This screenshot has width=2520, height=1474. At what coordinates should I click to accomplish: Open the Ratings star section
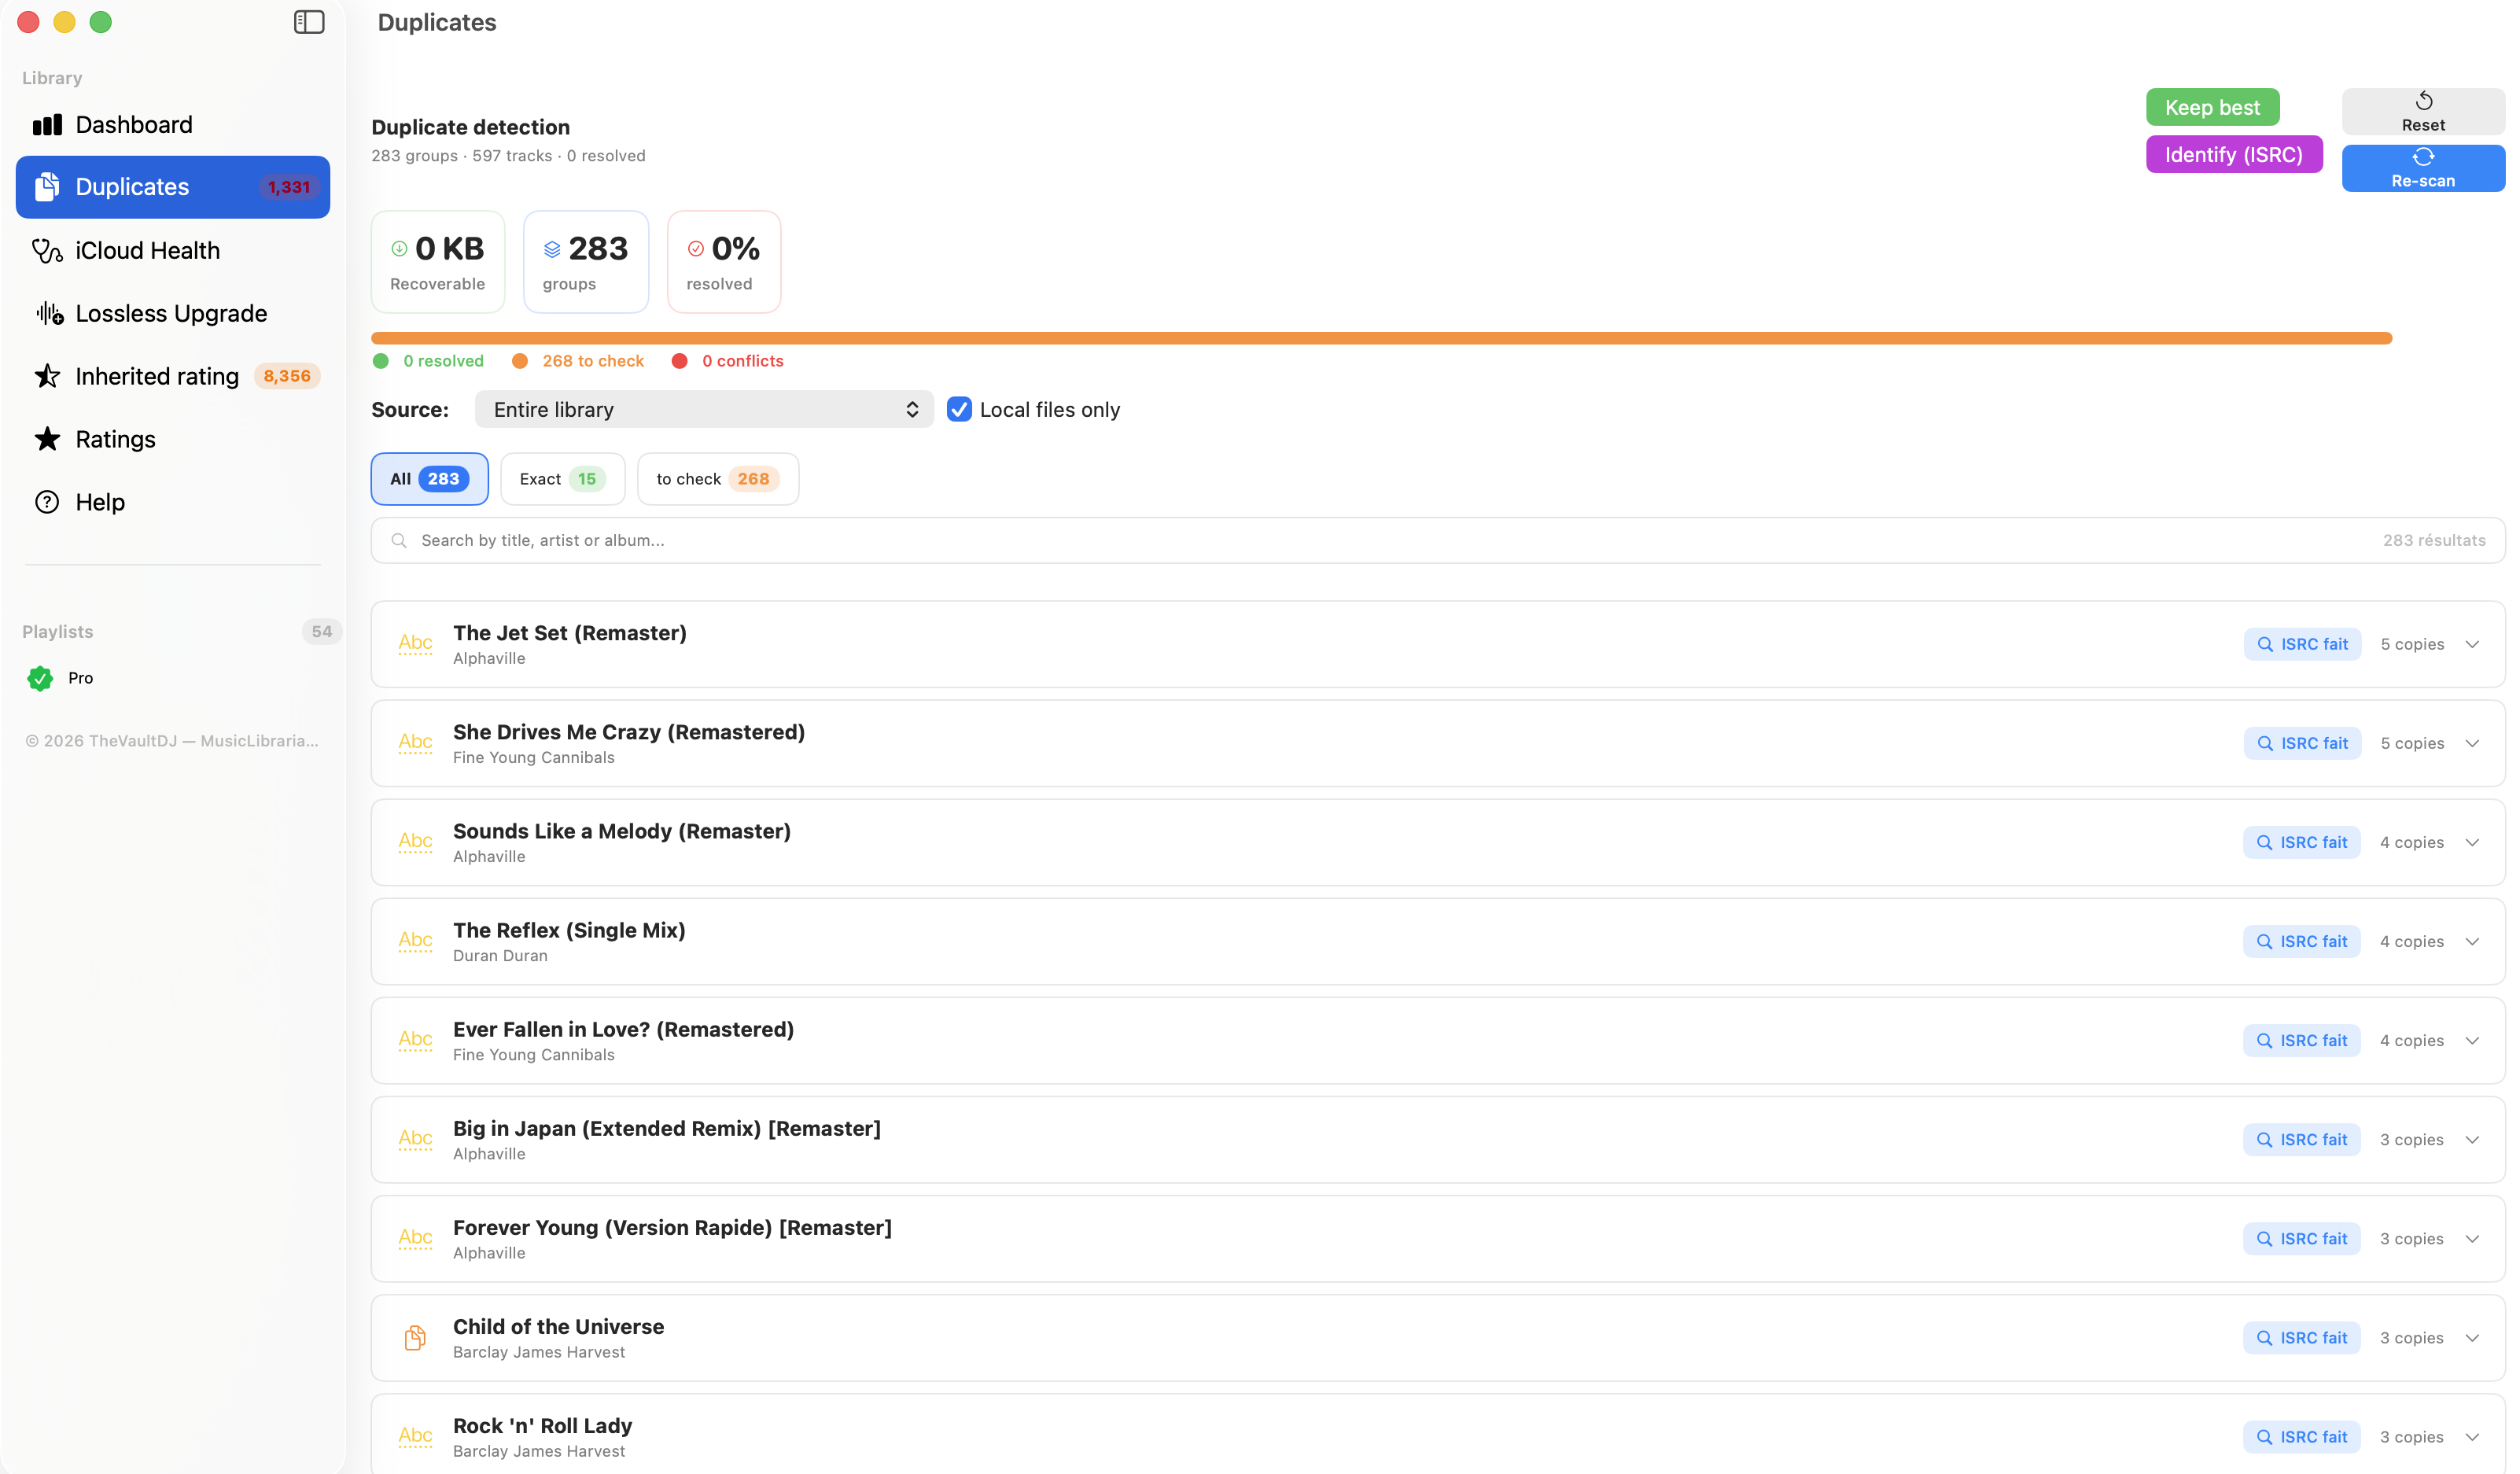coord(115,439)
